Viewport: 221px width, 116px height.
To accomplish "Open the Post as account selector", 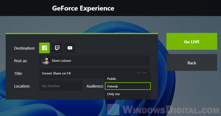I will (x=94, y=61).
